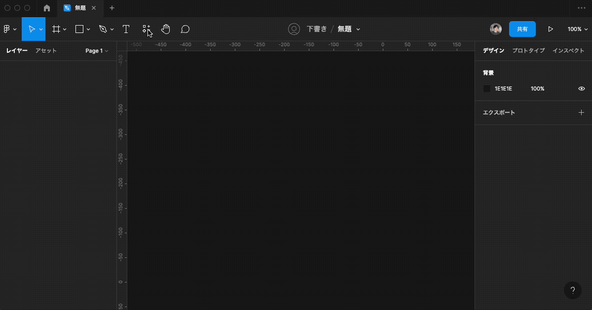The height and width of the screenshot is (310, 592).
Task: Expand the main menu chevron
Action: pos(15,29)
